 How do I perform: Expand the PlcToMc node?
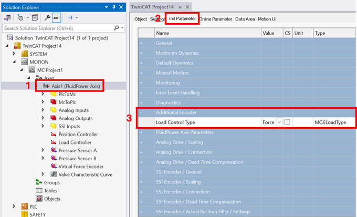coord(43,94)
